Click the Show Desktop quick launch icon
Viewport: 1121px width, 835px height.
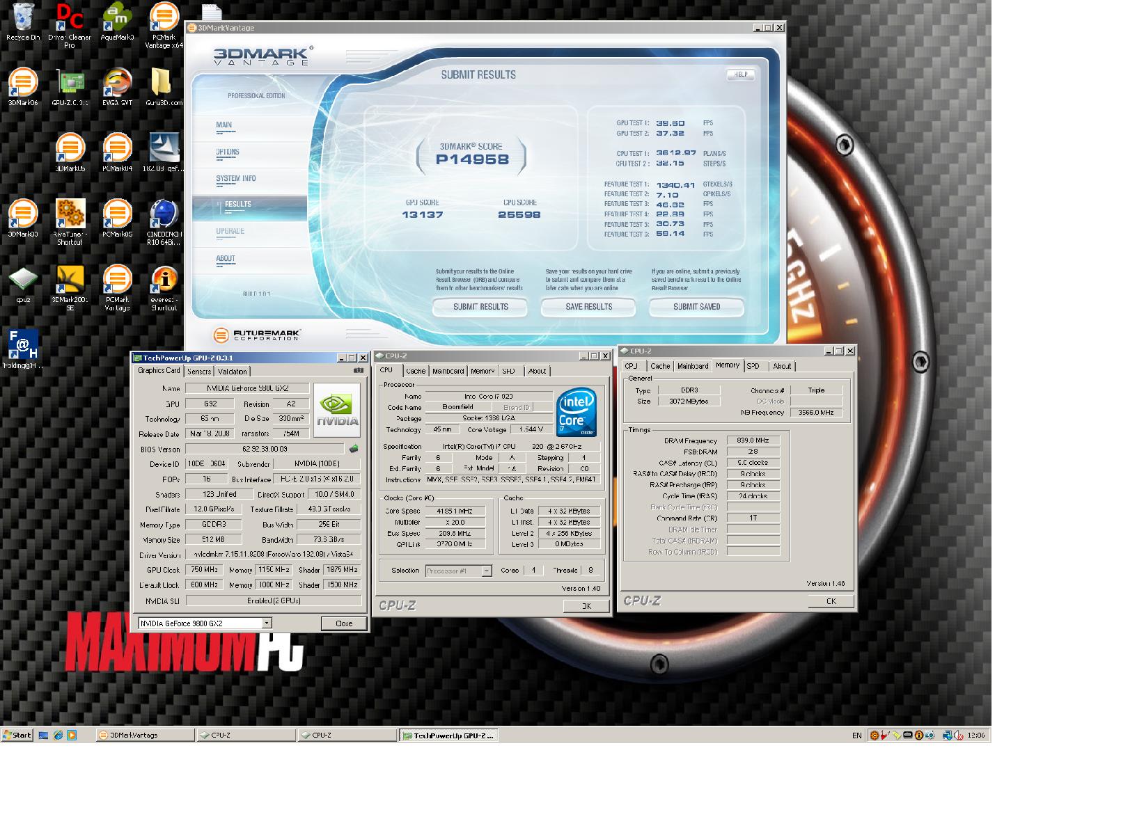point(44,735)
